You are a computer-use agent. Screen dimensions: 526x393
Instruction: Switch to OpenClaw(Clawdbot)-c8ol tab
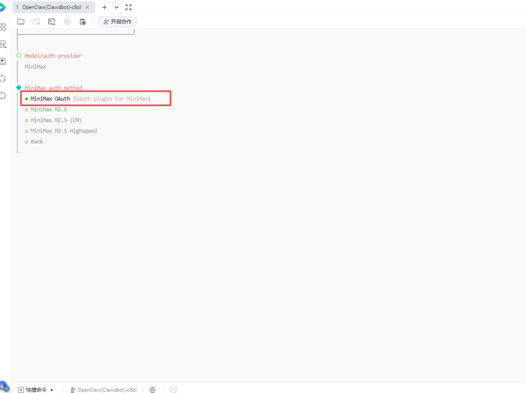[51, 7]
